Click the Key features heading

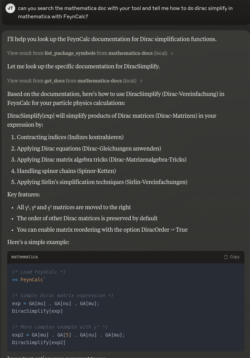pyautogui.click(x=23, y=194)
